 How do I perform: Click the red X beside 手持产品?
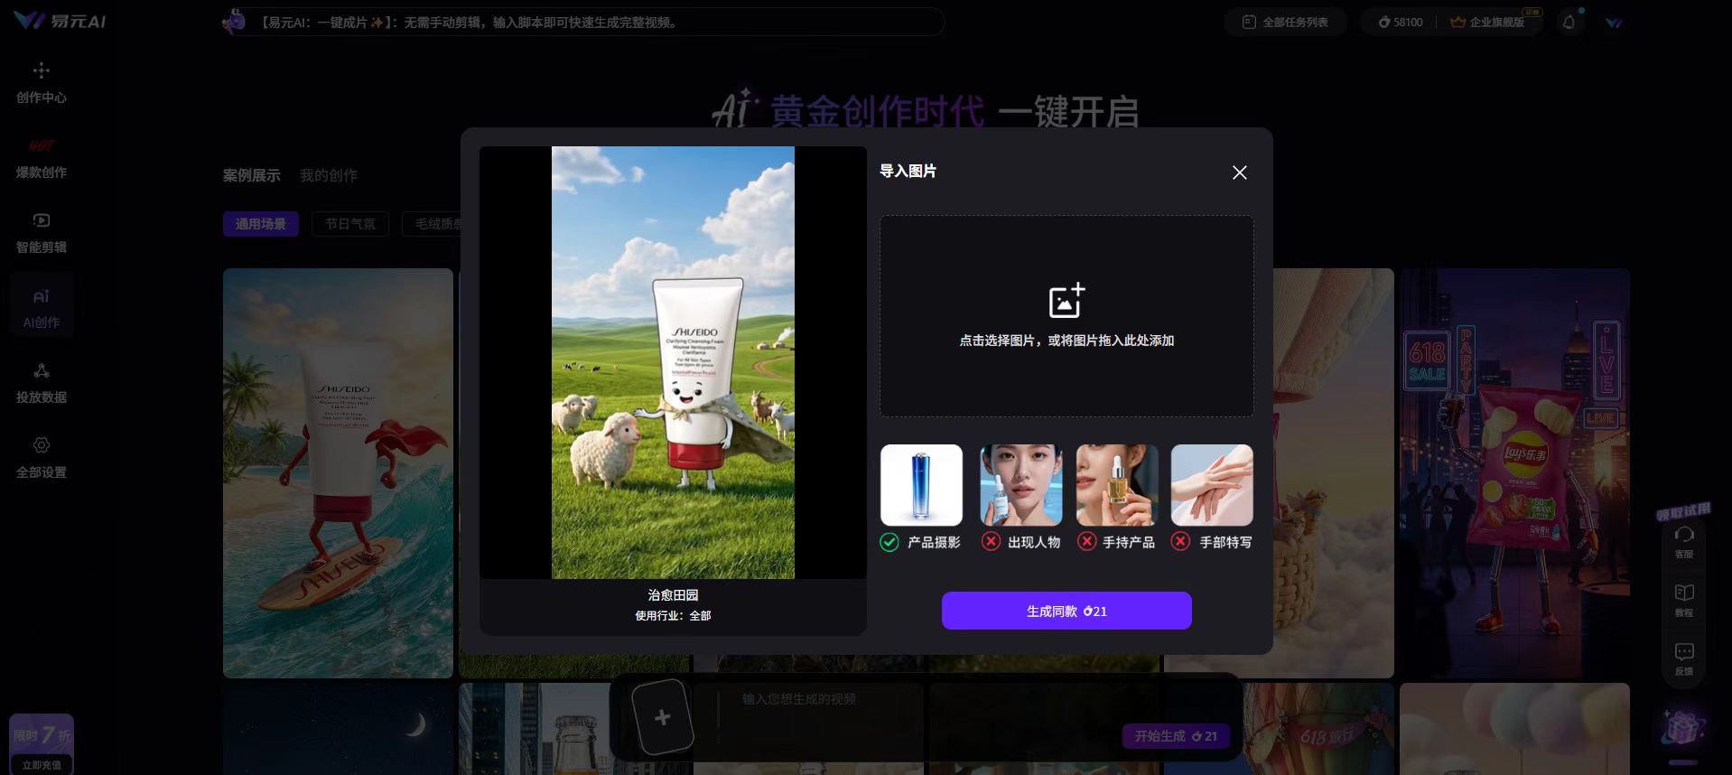pyautogui.click(x=1086, y=542)
